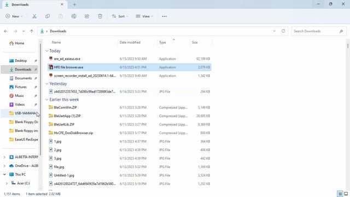
Task: Click the pin icon beside Desktop
Action: [36, 61]
